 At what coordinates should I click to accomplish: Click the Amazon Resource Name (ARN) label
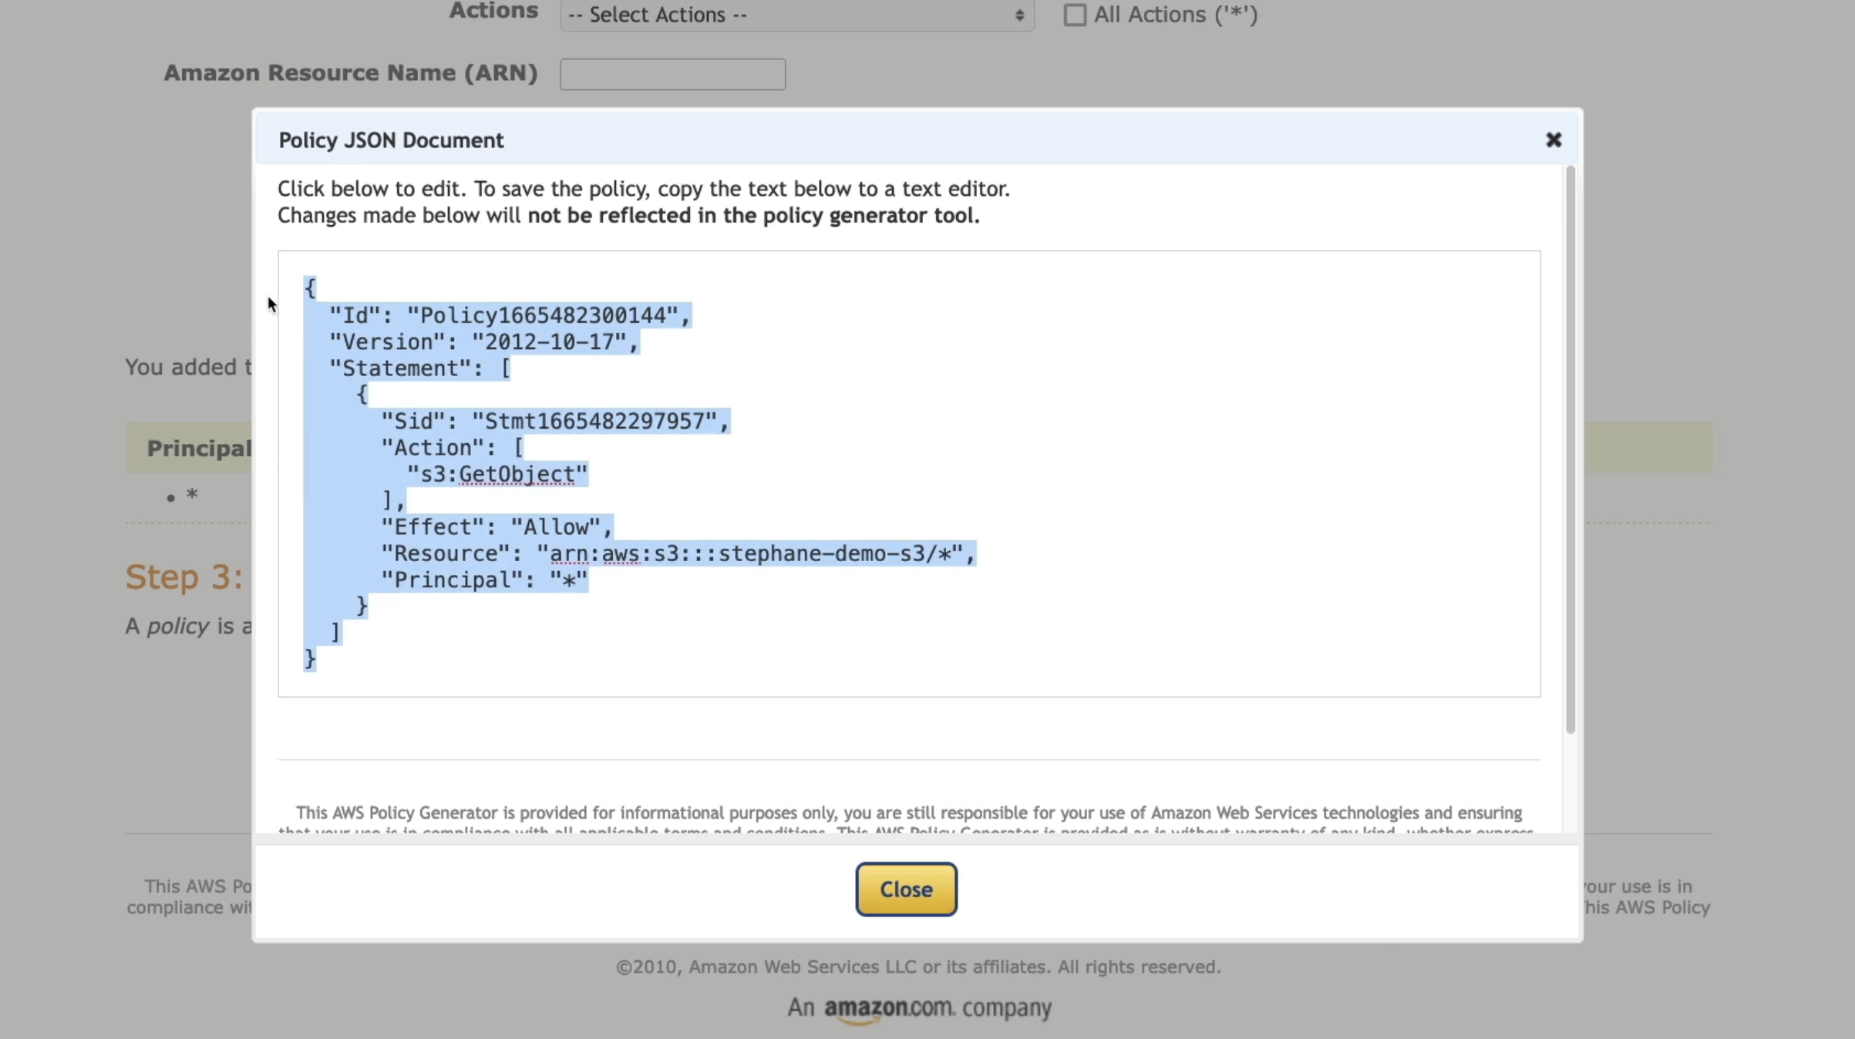350,72
